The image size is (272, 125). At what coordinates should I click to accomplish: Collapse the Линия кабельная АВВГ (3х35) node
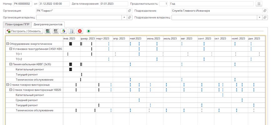click(10, 64)
